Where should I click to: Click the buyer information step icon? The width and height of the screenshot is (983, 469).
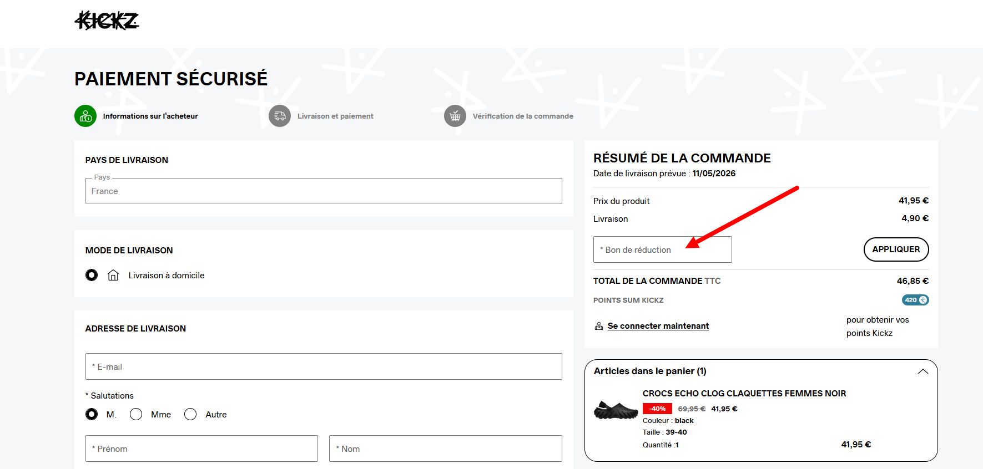pyautogui.click(x=85, y=116)
